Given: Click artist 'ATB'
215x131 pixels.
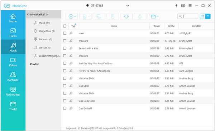Looking at the screenshot, I should tap(181, 64).
